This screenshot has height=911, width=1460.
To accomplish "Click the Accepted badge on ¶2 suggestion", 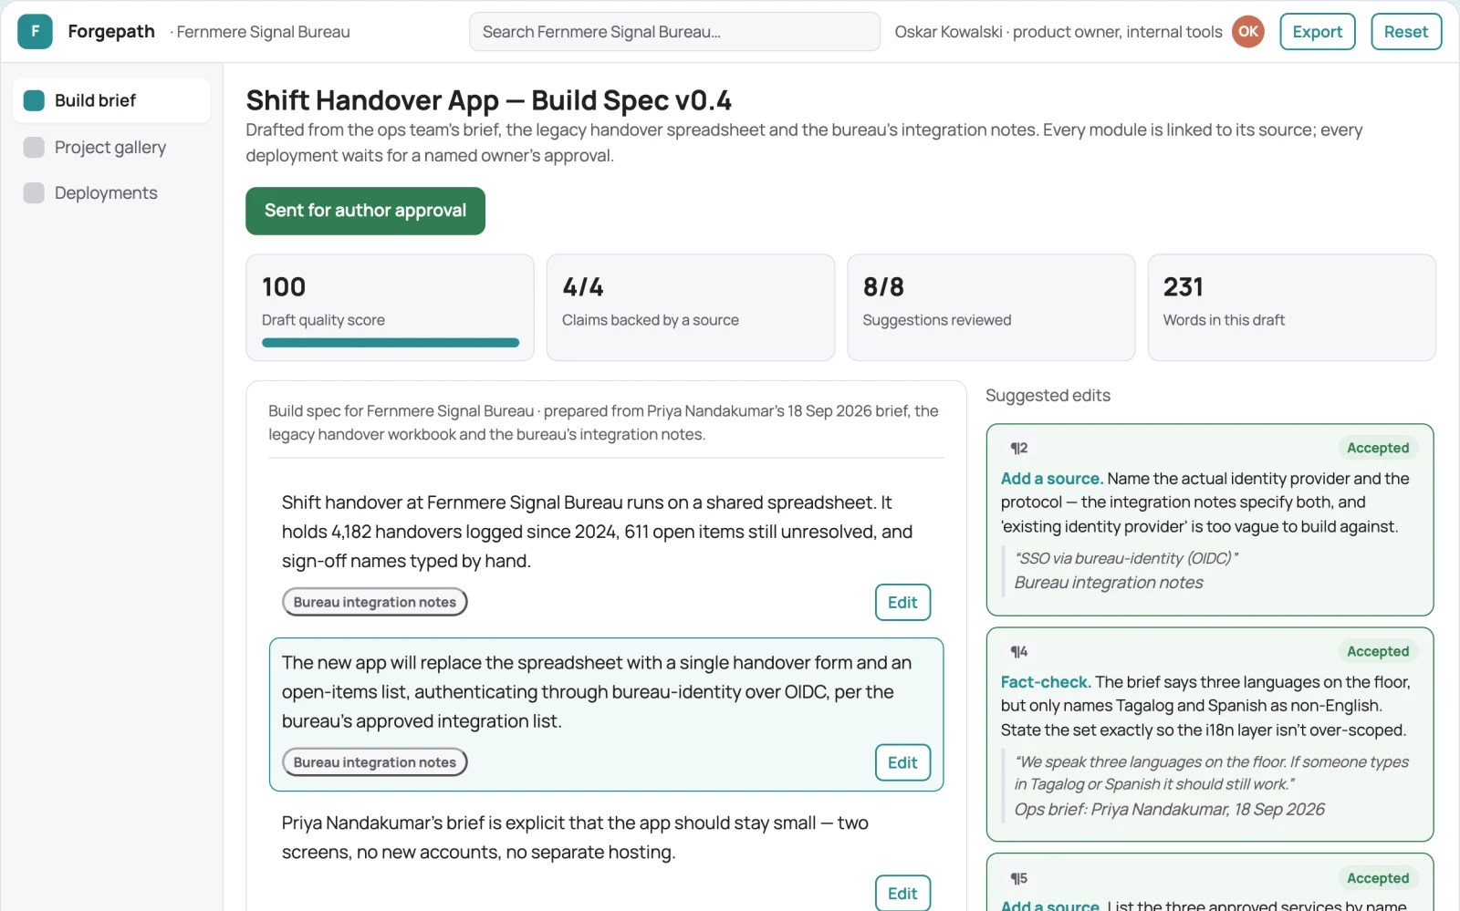I will (1378, 448).
